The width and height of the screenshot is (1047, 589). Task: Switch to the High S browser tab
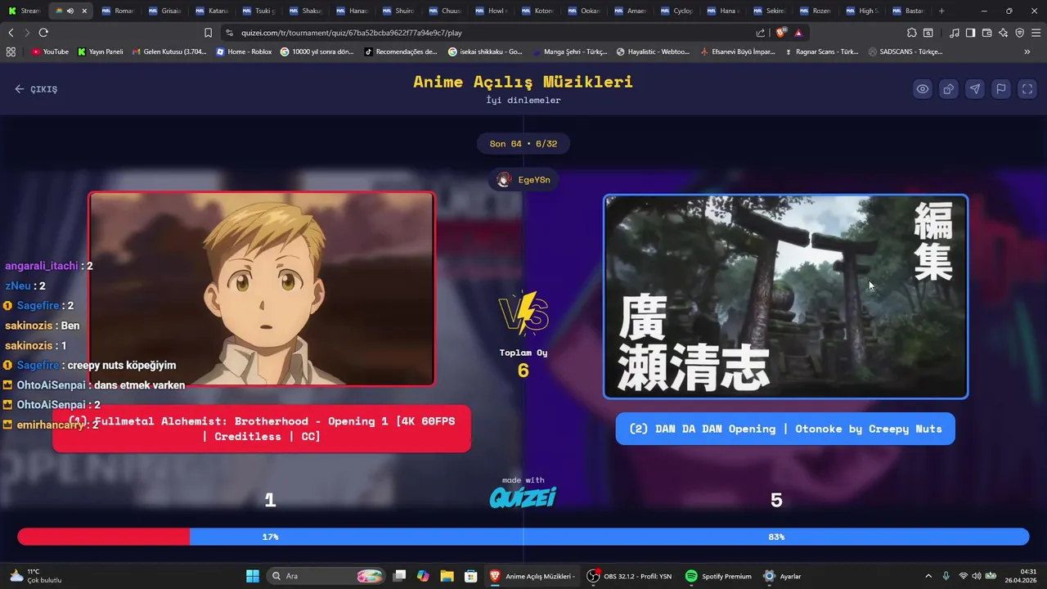coord(863,11)
